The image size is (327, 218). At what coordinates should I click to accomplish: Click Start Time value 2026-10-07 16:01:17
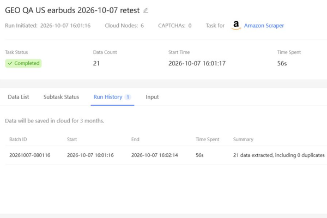[197, 63]
